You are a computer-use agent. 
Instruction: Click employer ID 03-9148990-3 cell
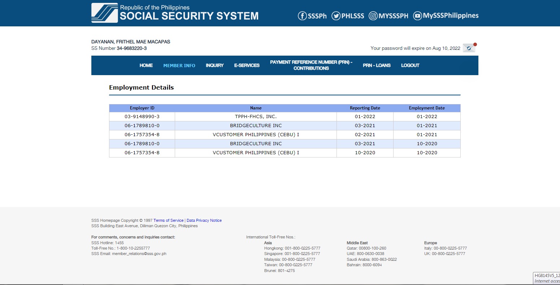pos(142,117)
